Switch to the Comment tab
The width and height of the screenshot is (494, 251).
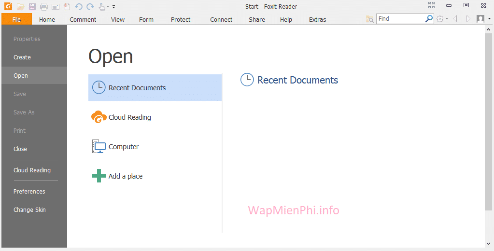(83, 19)
